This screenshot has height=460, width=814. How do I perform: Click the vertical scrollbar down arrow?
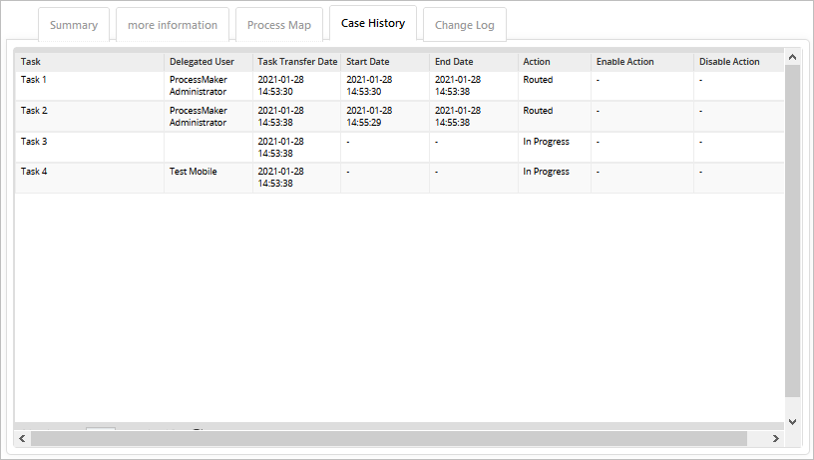(x=793, y=421)
